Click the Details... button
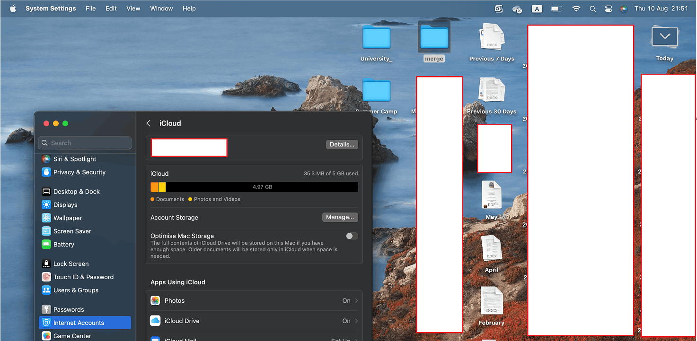The width and height of the screenshot is (697, 341). coord(342,145)
